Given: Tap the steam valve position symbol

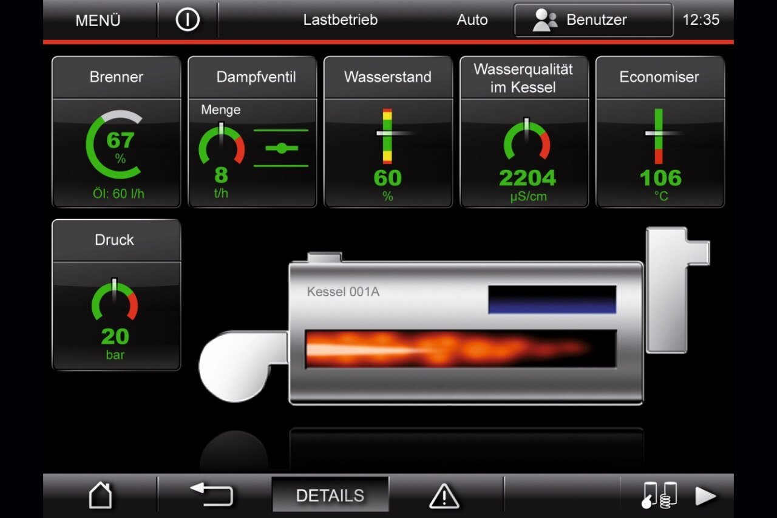Looking at the screenshot, I should [280, 148].
